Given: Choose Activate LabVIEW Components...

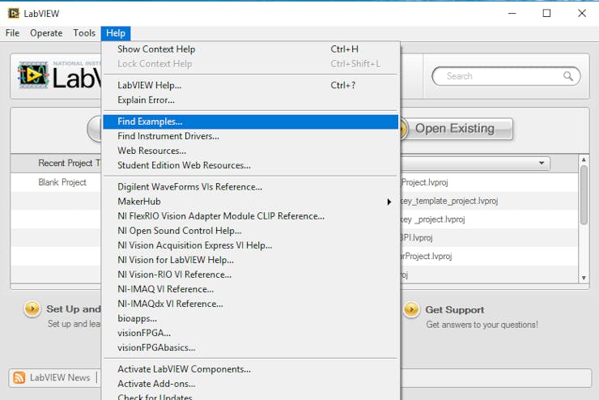Looking at the screenshot, I should pos(250,369).
